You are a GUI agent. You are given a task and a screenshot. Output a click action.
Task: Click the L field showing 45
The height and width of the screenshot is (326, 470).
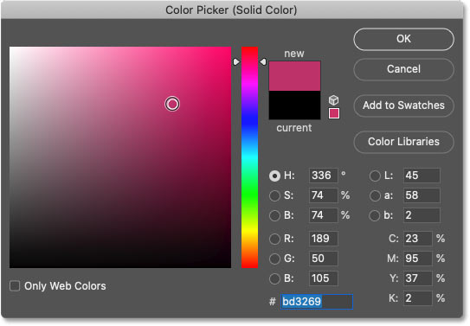point(422,176)
